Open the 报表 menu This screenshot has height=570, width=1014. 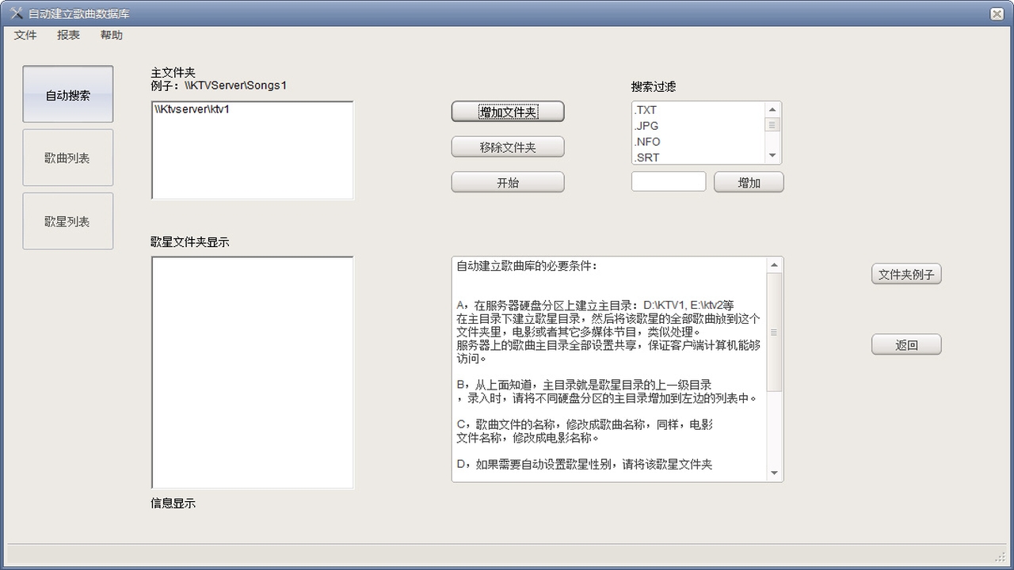point(68,35)
